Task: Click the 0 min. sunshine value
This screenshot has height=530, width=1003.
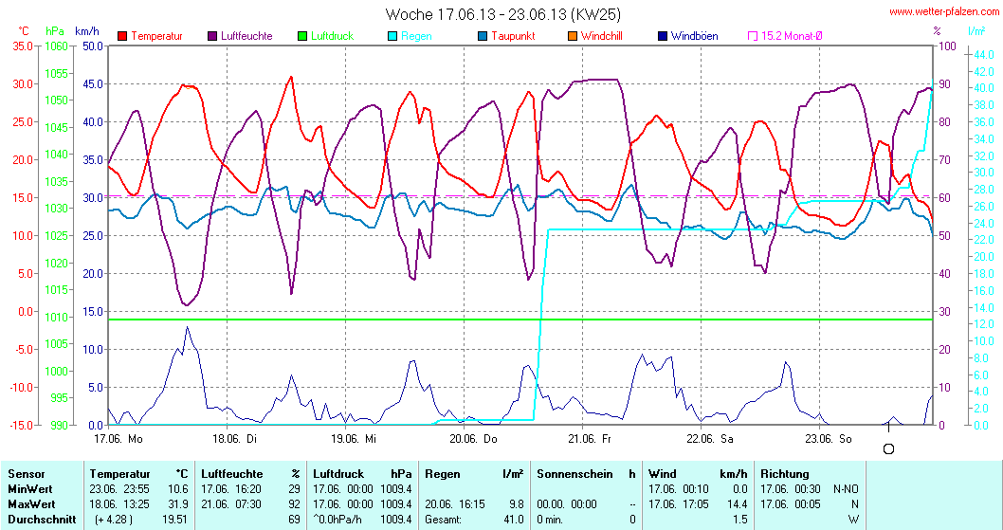Action: tap(550, 520)
